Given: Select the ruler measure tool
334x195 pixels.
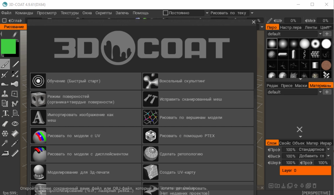Looking at the screenshot, I should (15, 153).
